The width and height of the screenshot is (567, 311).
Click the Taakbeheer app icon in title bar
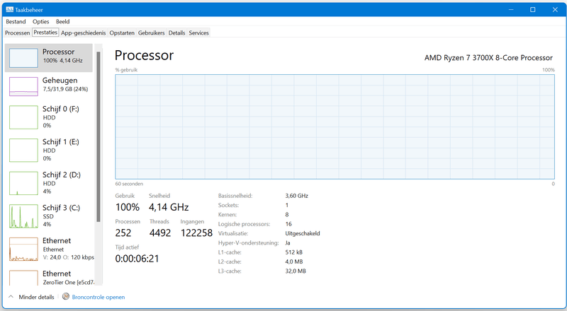[x=9, y=10]
